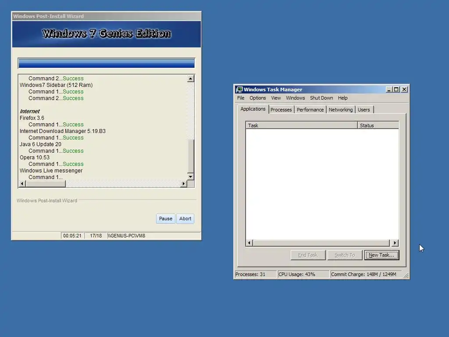Click the Task Manager title bar icon

coord(239,90)
